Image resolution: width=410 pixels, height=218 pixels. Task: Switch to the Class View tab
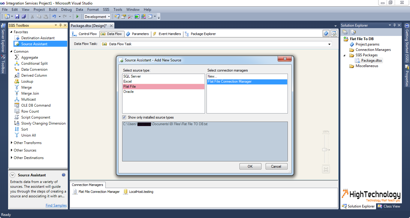(x=389, y=206)
